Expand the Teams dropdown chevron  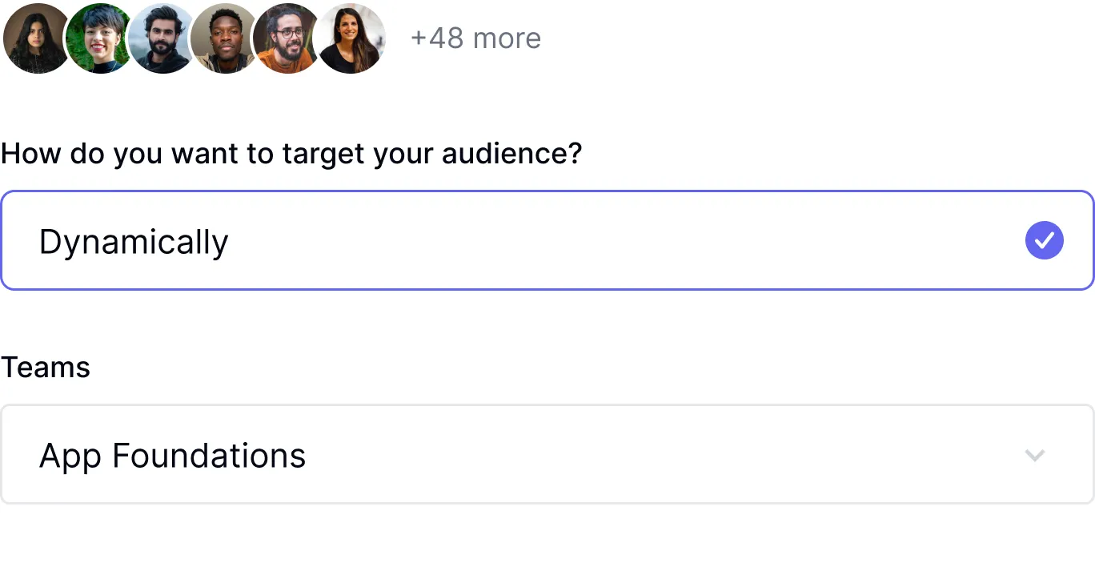tap(1035, 455)
